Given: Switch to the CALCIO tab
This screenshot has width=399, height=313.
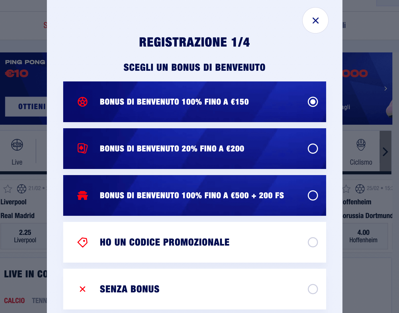Looking at the screenshot, I should pos(15,301).
